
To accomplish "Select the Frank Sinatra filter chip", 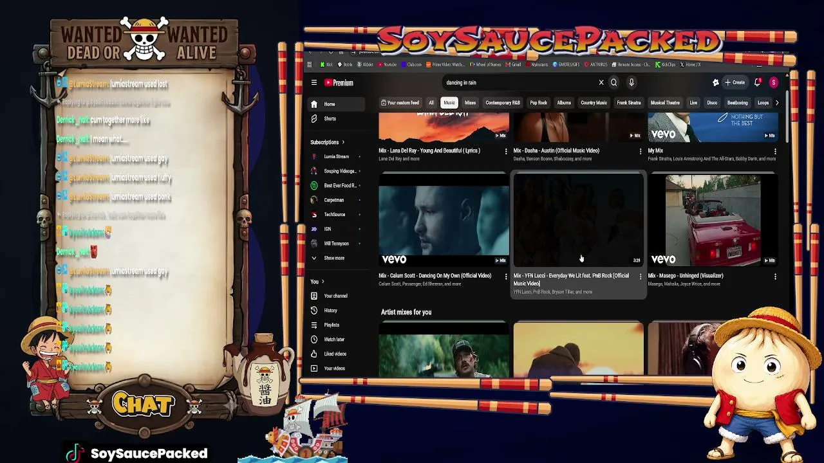I will click(629, 103).
